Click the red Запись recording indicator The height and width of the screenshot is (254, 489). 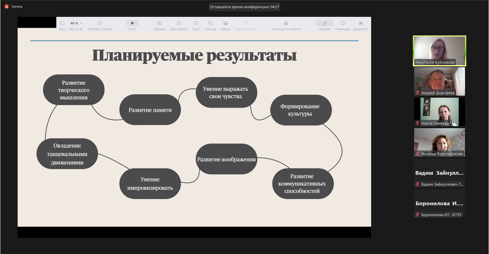tap(6, 6)
